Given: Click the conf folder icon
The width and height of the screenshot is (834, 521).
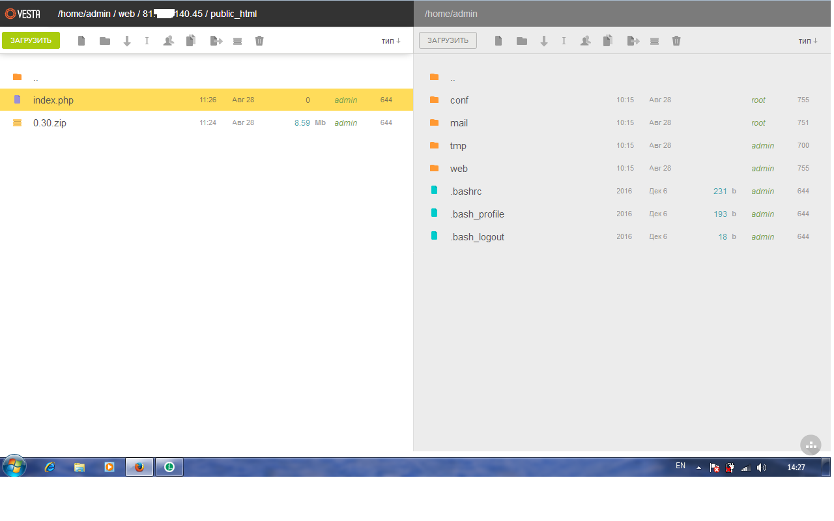Looking at the screenshot, I should click(435, 100).
